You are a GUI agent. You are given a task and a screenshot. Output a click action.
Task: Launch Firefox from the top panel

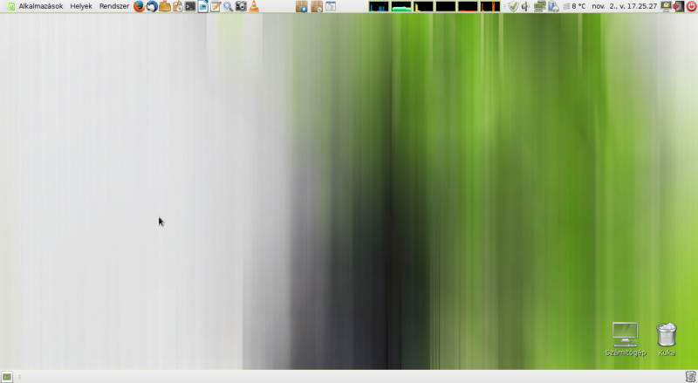(139, 6)
